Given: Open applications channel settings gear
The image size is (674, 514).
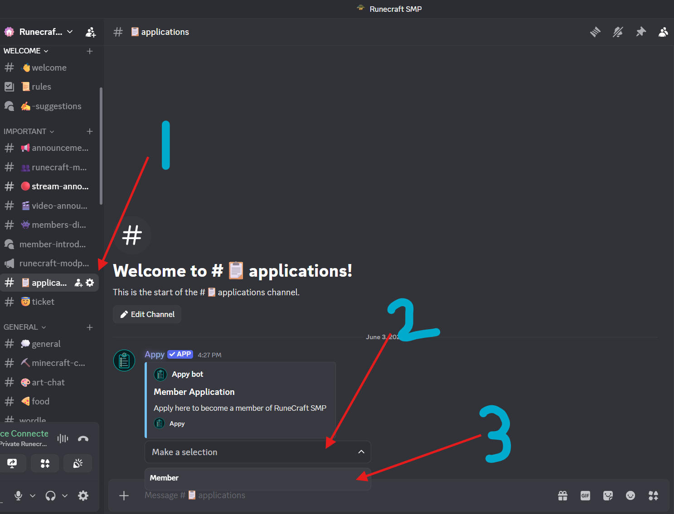Looking at the screenshot, I should (90, 283).
